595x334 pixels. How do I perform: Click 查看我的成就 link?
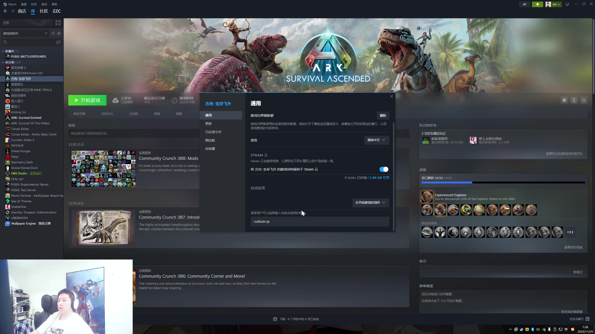pos(573,247)
